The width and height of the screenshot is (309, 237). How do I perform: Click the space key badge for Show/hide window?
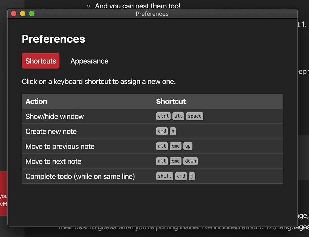195,116
